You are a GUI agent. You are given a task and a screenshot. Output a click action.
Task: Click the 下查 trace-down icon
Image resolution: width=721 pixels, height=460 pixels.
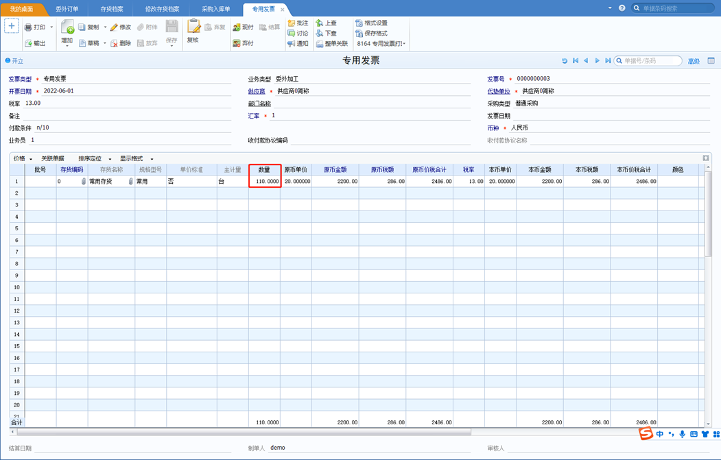pos(320,33)
